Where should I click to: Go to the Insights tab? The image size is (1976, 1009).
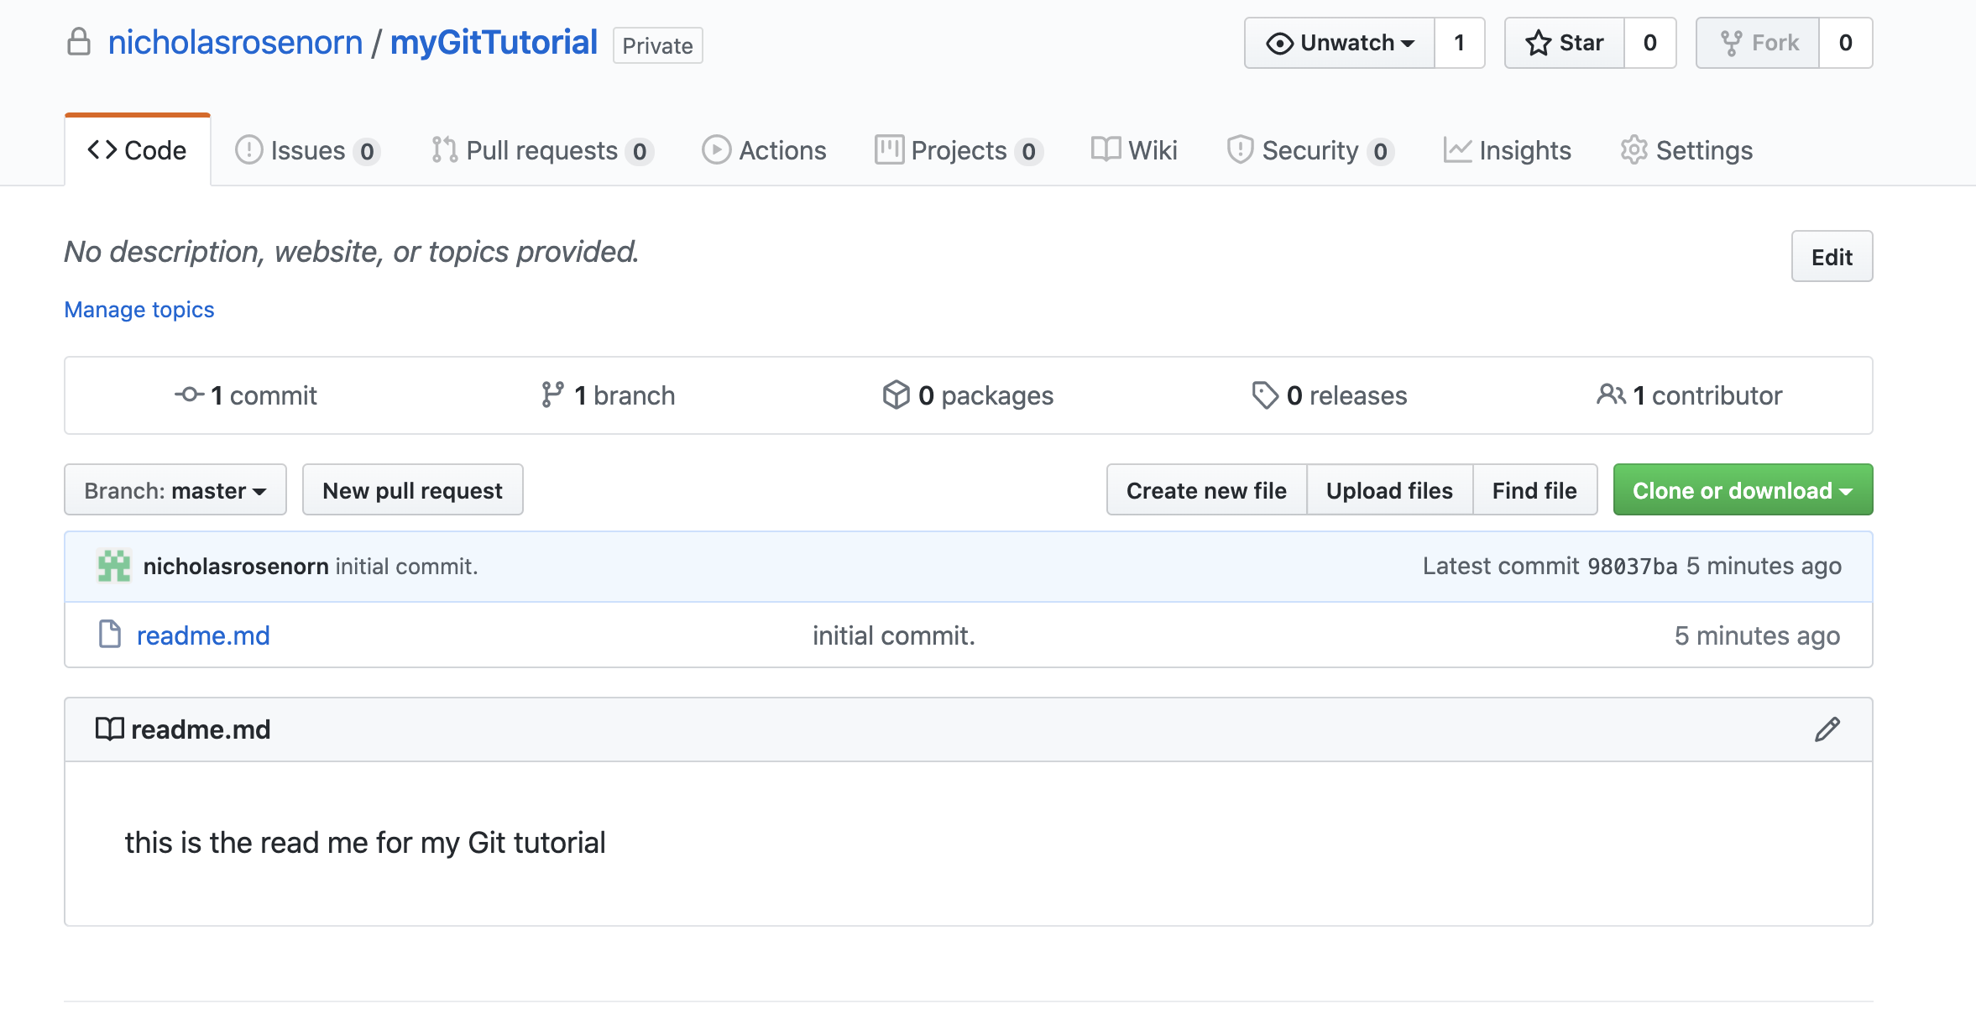[x=1508, y=150]
